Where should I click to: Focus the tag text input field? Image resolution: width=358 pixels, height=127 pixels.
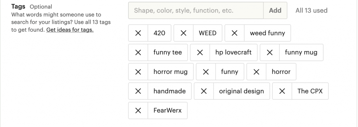(x=196, y=10)
